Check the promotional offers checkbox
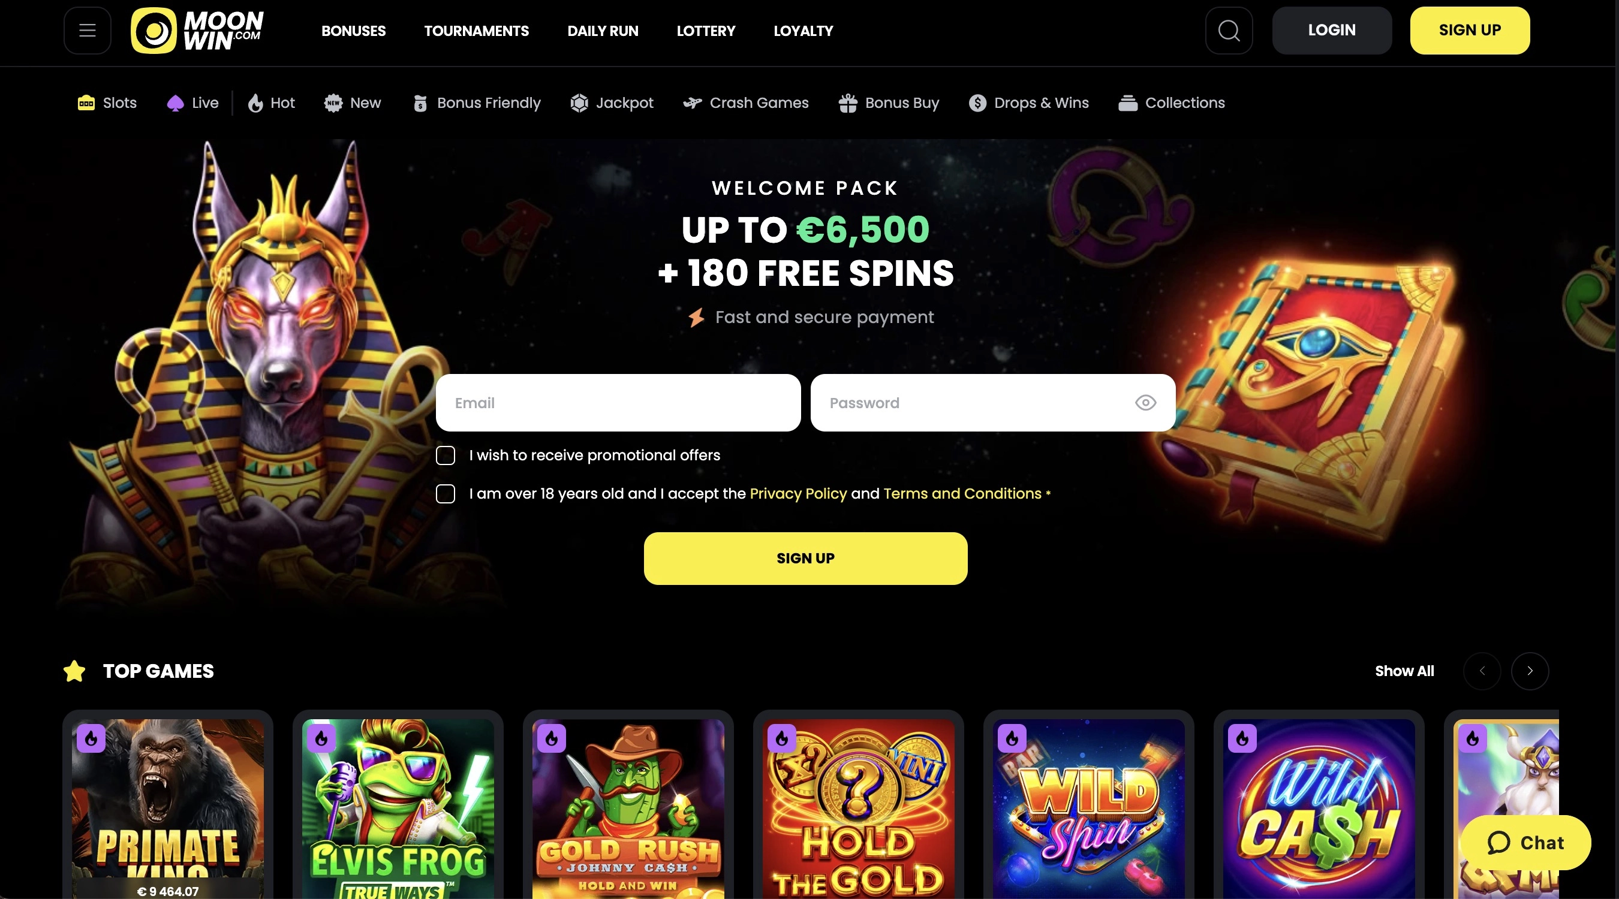This screenshot has height=899, width=1619. point(446,455)
